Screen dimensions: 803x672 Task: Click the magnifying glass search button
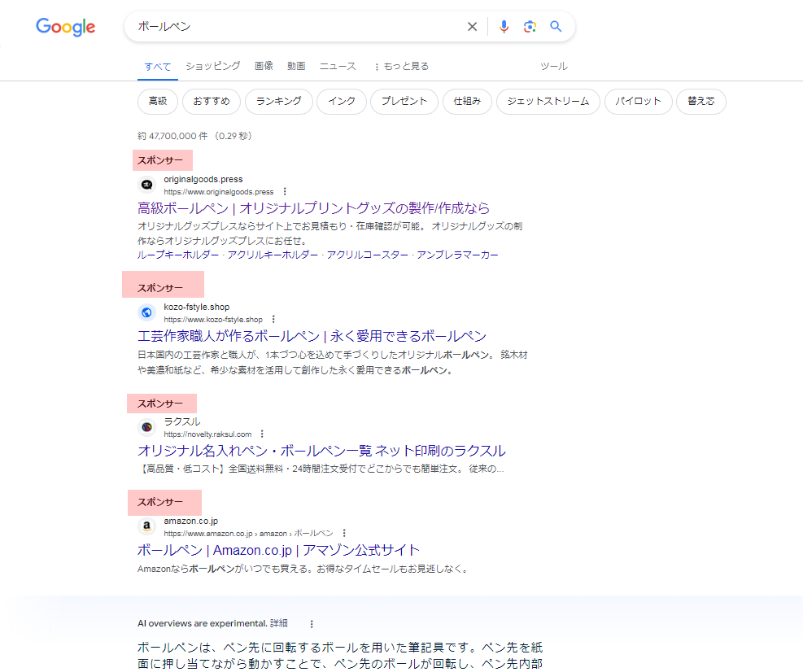pyautogui.click(x=556, y=27)
